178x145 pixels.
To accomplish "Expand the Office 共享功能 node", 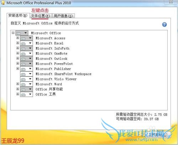I will (17, 89).
